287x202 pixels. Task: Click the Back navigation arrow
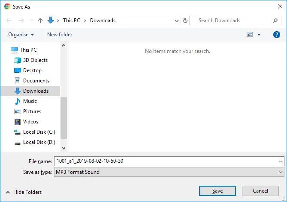coord(9,20)
